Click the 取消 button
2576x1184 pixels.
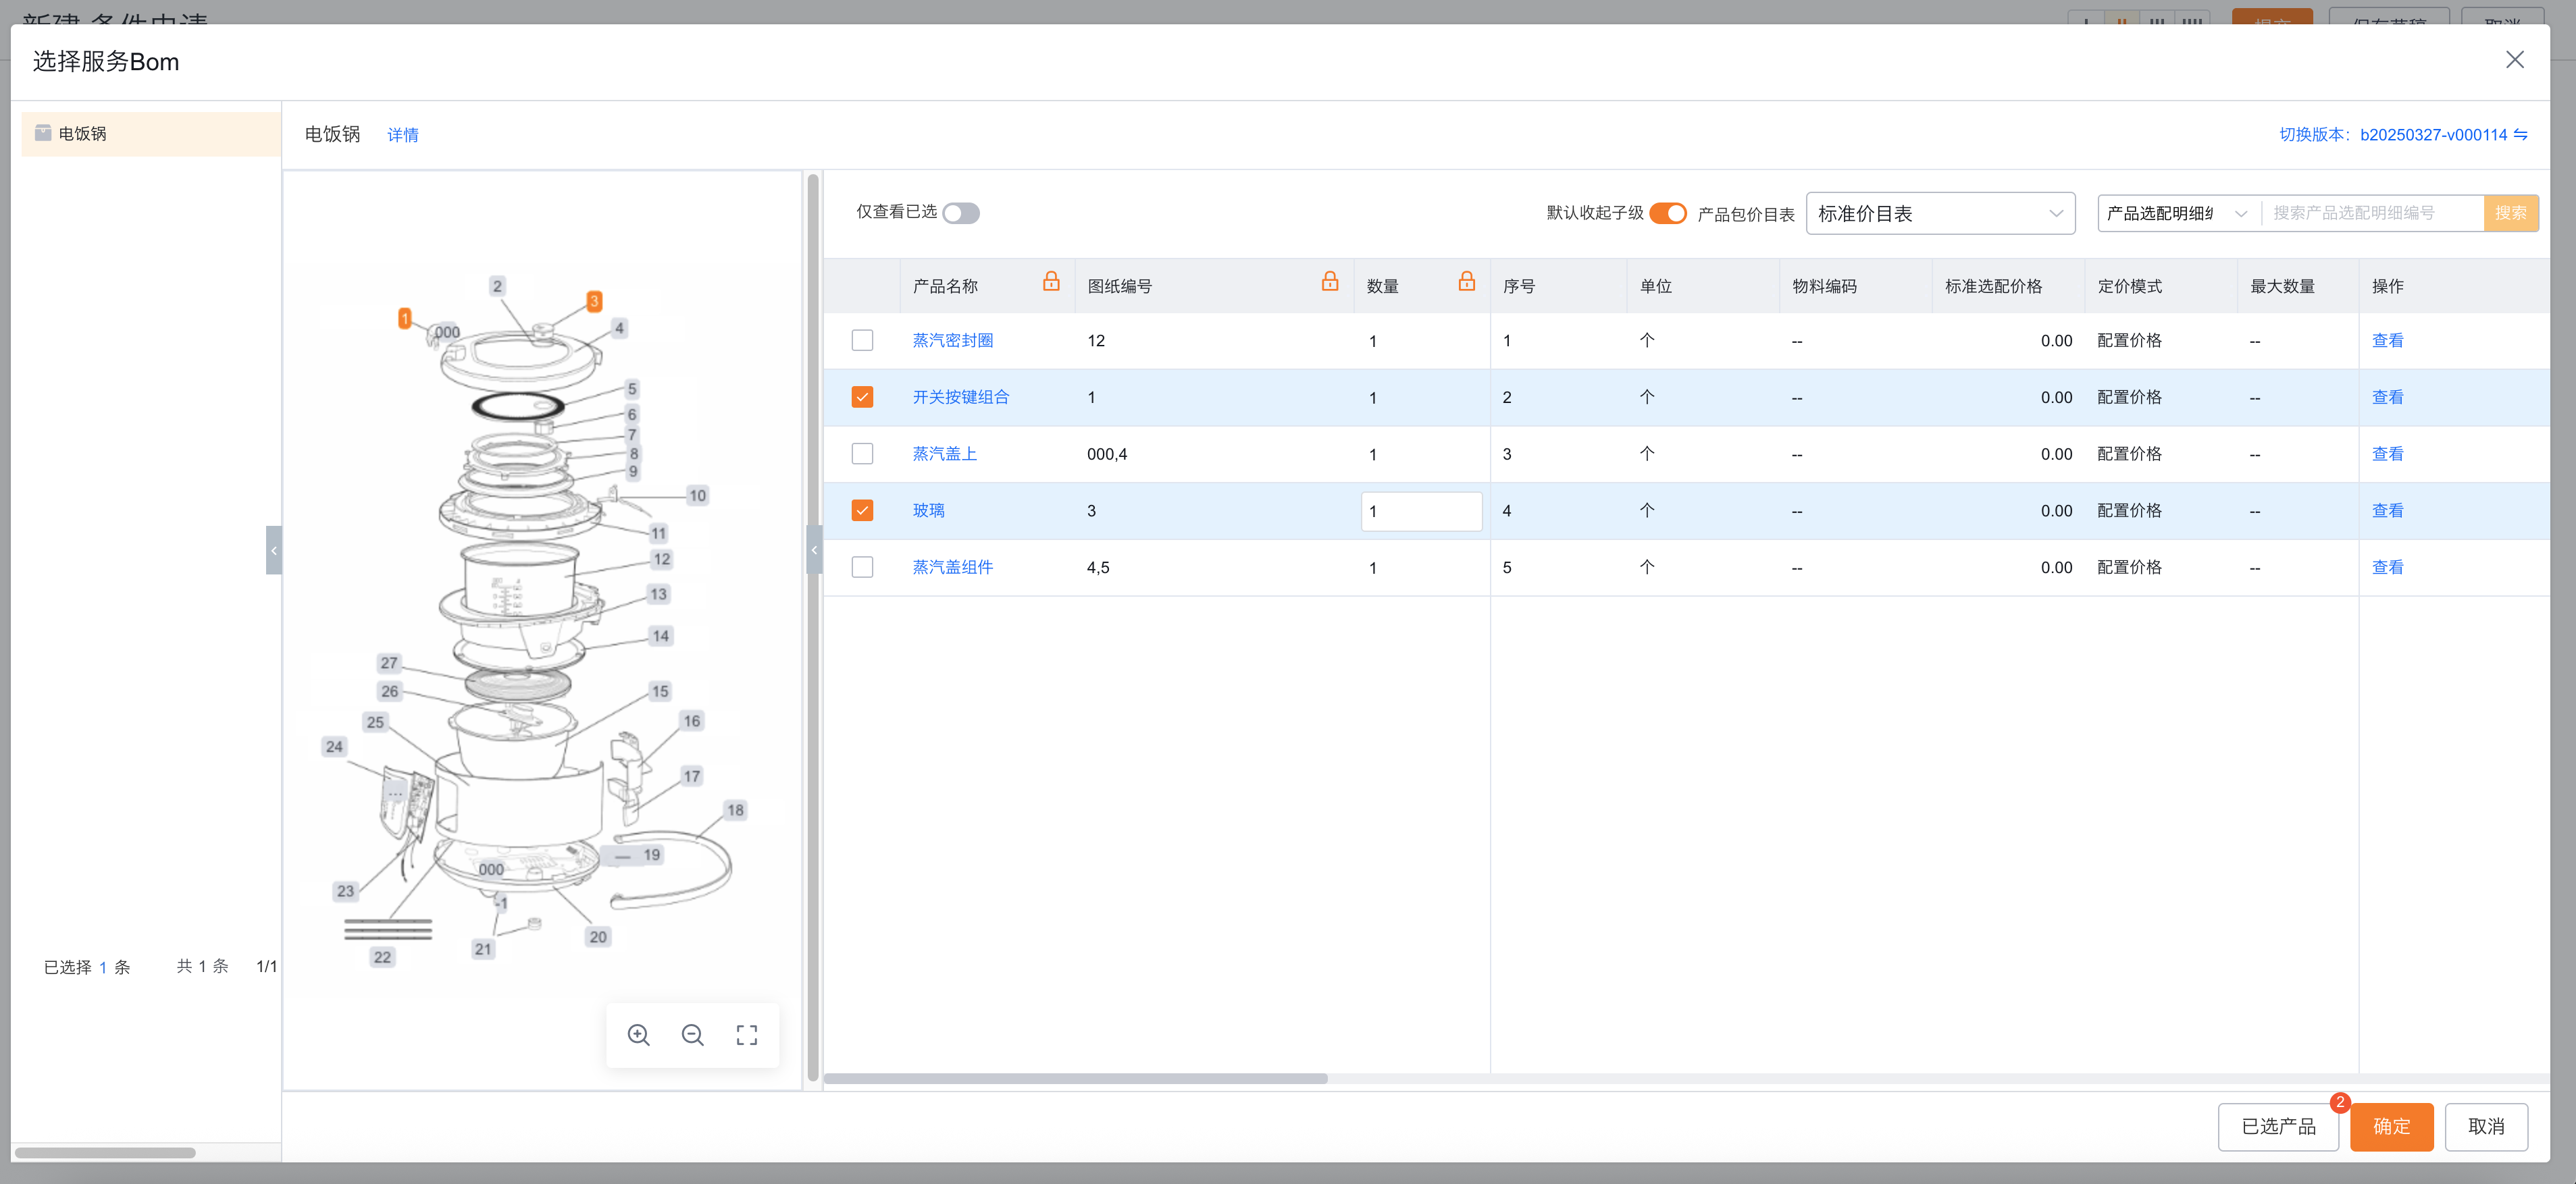click(2486, 1127)
